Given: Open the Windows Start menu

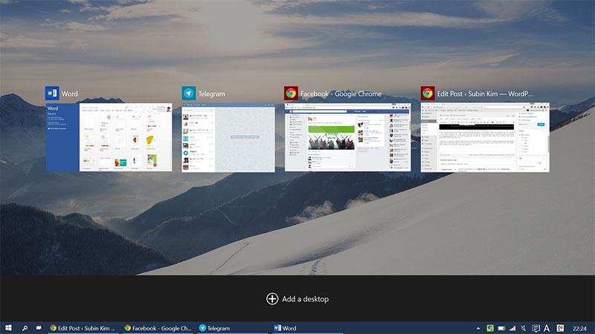Looking at the screenshot, I should (9, 327).
